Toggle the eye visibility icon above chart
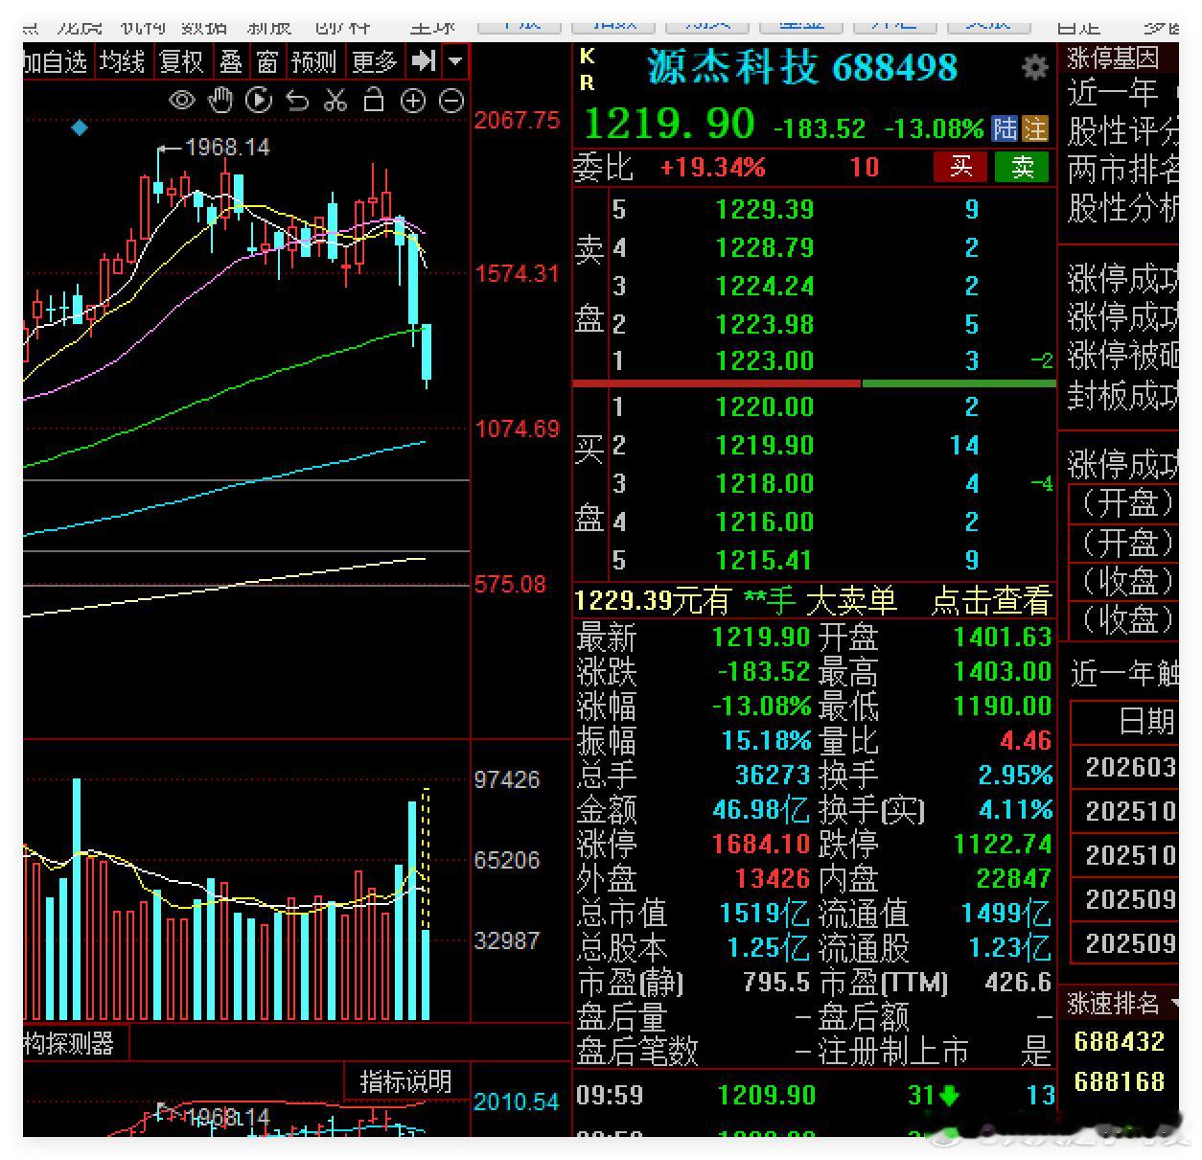Screen dimensions: 1202x1160 pyautogui.click(x=182, y=100)
